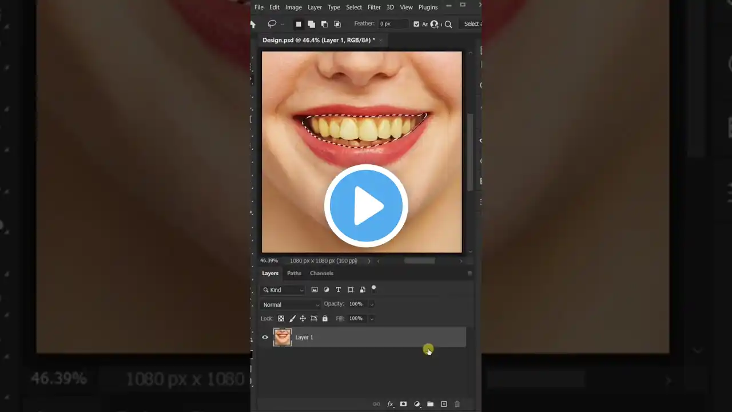Create a new adjustment layer
Image resolution: width=732 pixels, height=412 pixels.
pyautogui.click(x=417, y=404)
